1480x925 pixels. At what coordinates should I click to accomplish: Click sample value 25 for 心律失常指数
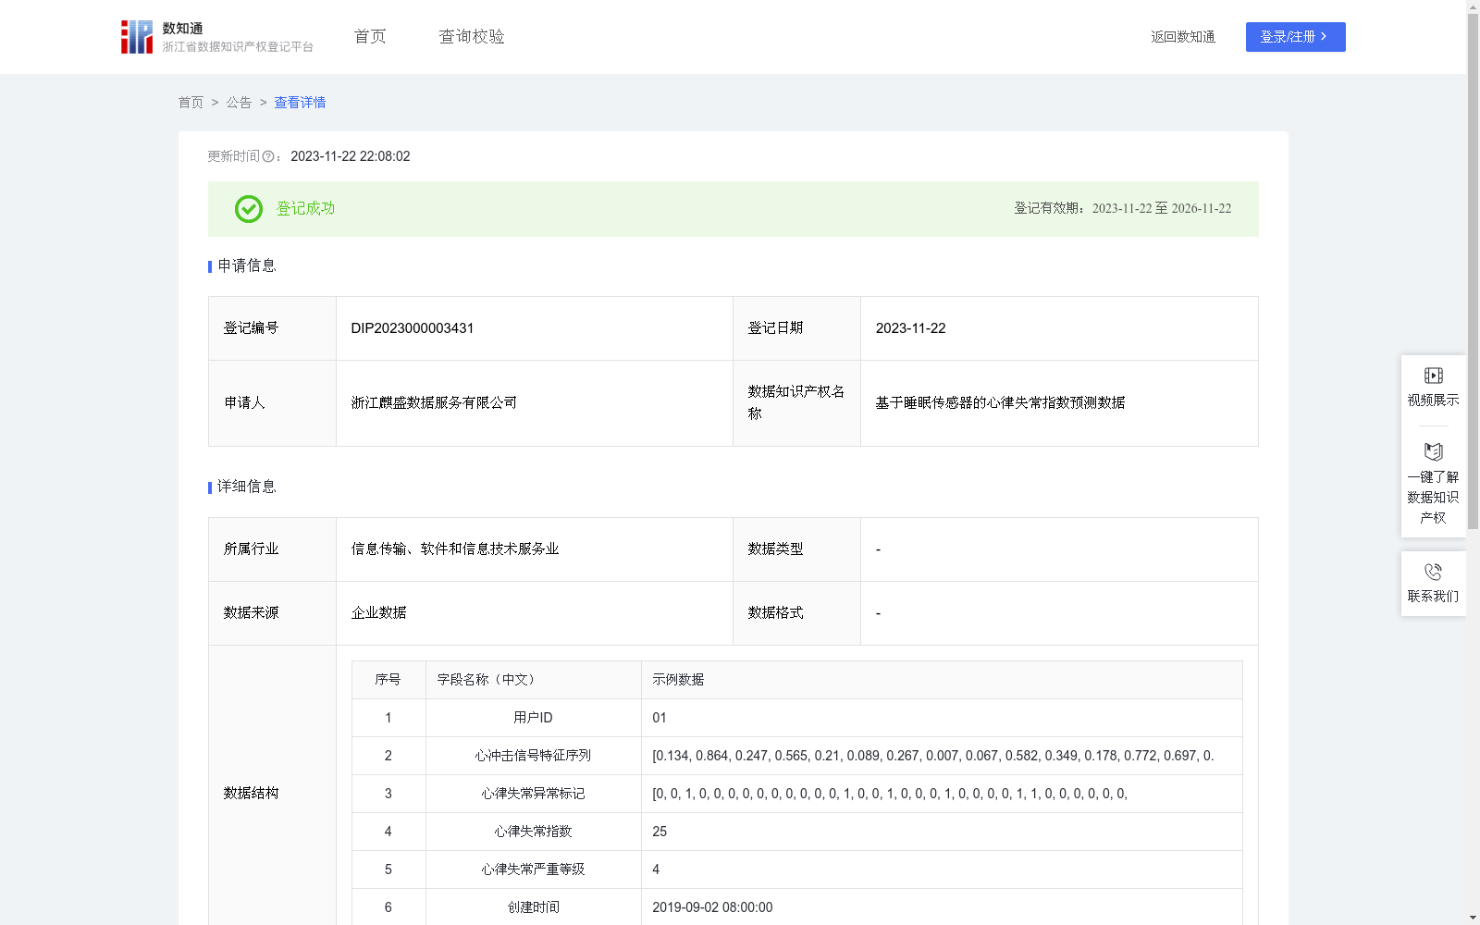pyautogui.click(x=660, y=832)
